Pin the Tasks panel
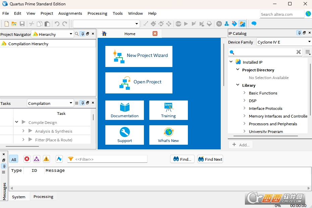This screenshot has width=312, height=208. click(x=83, y=103)
